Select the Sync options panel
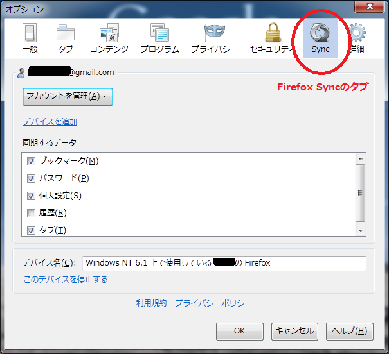 [x=320, y=39]
